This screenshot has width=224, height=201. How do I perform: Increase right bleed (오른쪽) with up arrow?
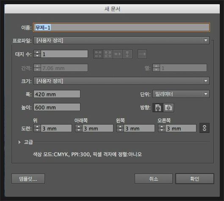click(x=162, y=126)
